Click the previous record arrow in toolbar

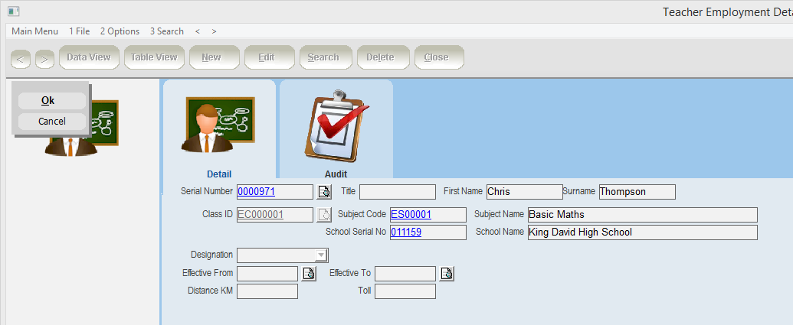point(21,58)
